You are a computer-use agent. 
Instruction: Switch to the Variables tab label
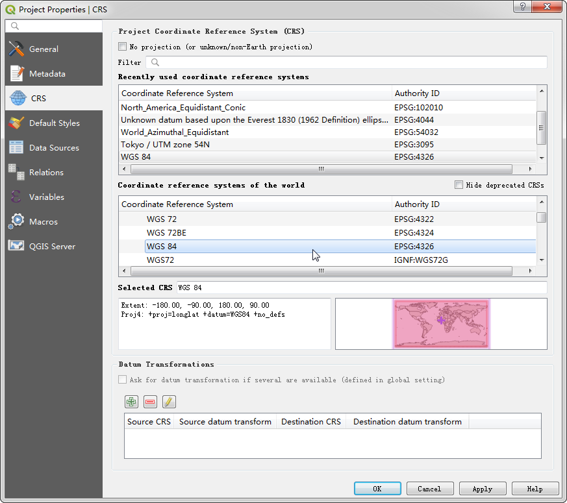click(x=47, y=197)
